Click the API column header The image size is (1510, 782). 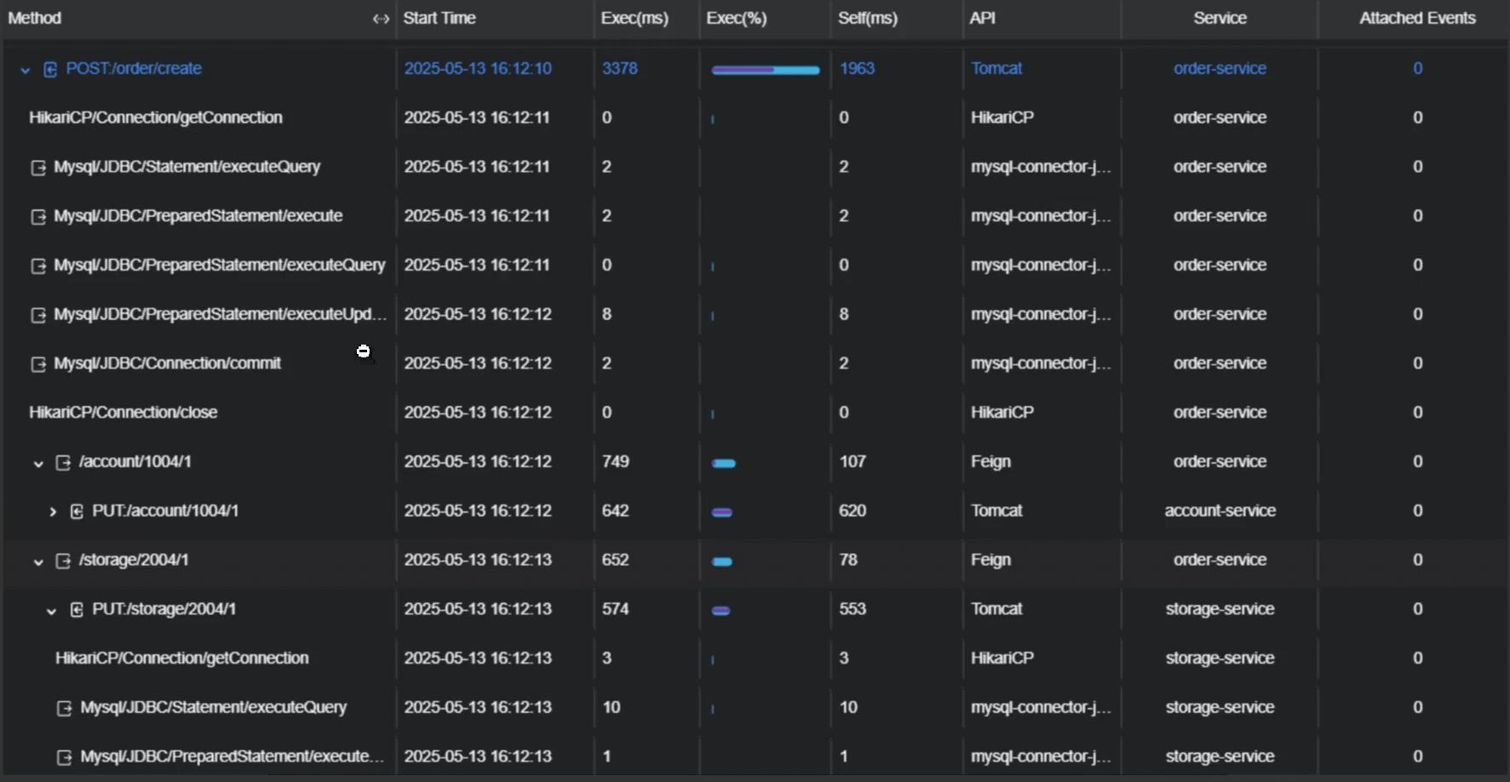982,18
